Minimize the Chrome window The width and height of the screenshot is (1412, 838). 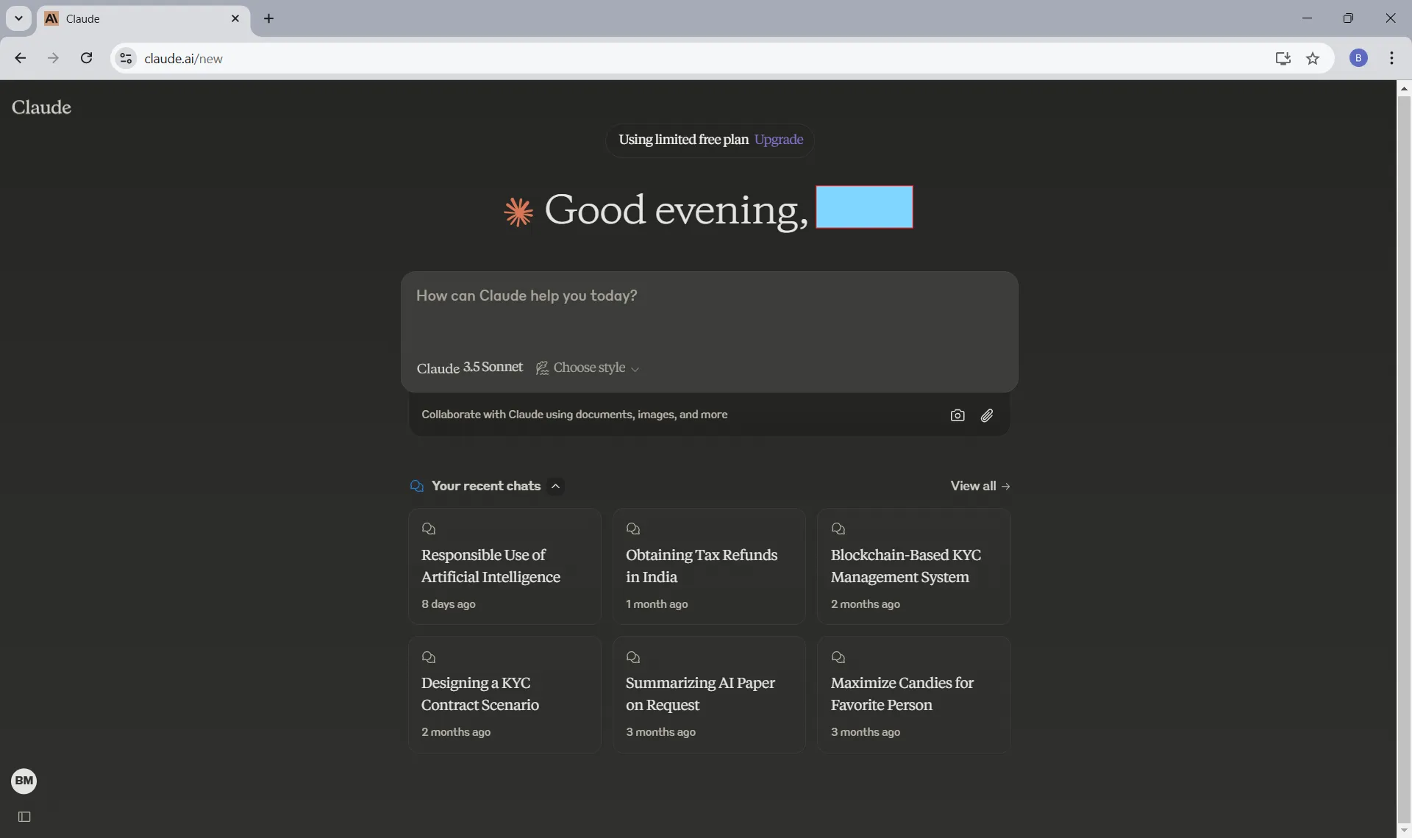1307,18
